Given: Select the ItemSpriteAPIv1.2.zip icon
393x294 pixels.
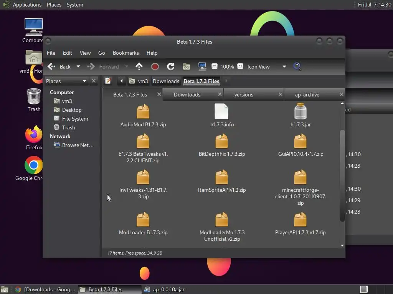Looking at the screenshot, I should (x=221, y=177).
